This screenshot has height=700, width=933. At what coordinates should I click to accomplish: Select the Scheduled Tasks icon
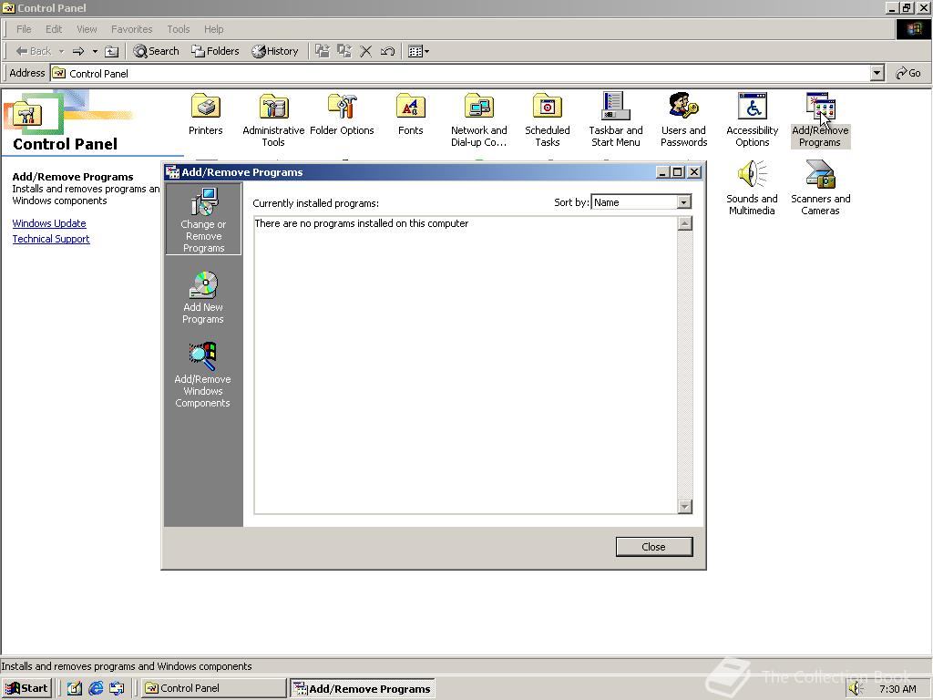547,120
